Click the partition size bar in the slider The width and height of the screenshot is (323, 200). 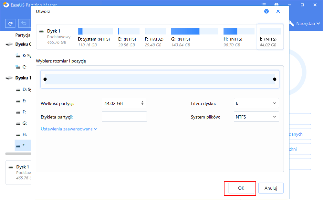click(x=160, y=79)
